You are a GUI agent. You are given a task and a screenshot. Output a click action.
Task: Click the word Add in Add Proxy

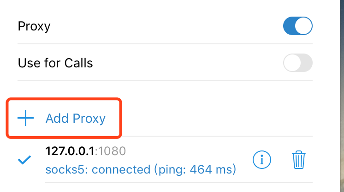click(x=56, y=119)
